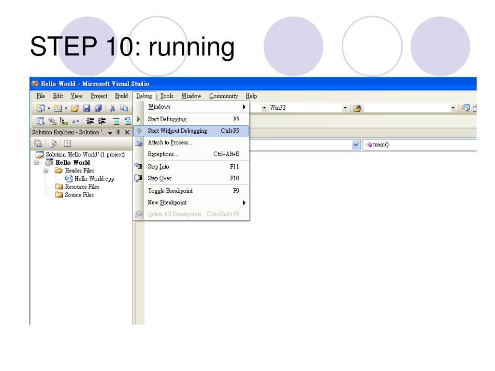Click the Solution Explorer magnifier toolbar icon
This screenshot has width=495, height=371.
point(466,108)
